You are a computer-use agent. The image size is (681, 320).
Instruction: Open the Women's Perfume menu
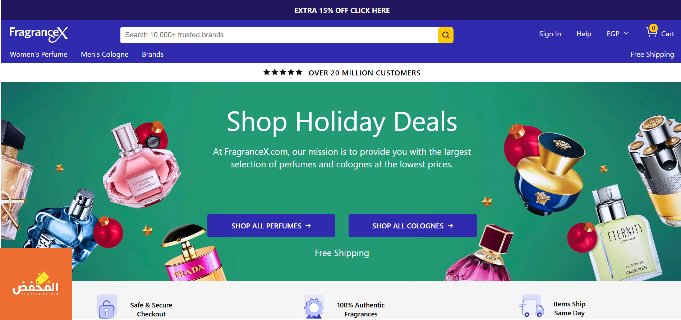[38, 54]
